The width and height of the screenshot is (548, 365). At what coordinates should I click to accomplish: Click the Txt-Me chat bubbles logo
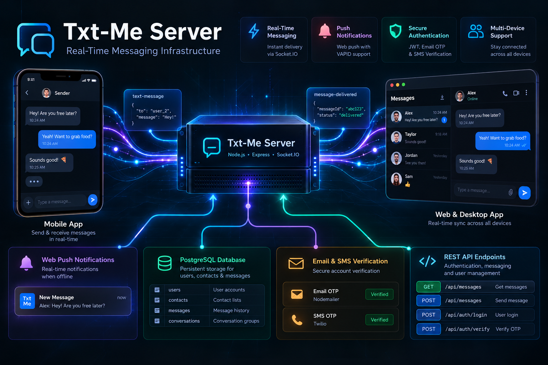[36, 40]
